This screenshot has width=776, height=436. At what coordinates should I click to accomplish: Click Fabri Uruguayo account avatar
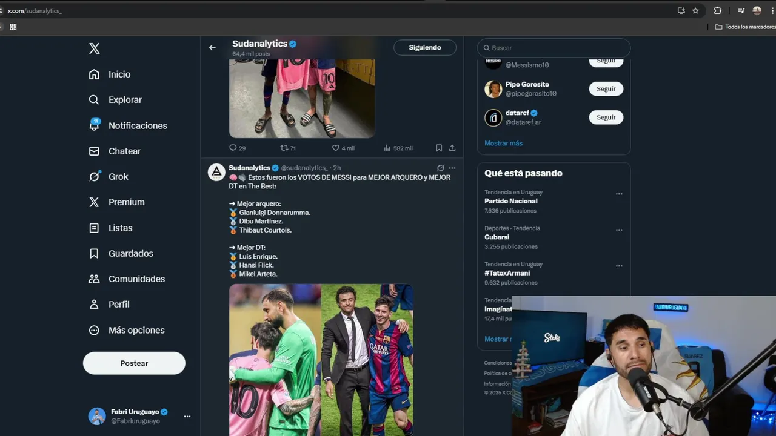[97, 416]
